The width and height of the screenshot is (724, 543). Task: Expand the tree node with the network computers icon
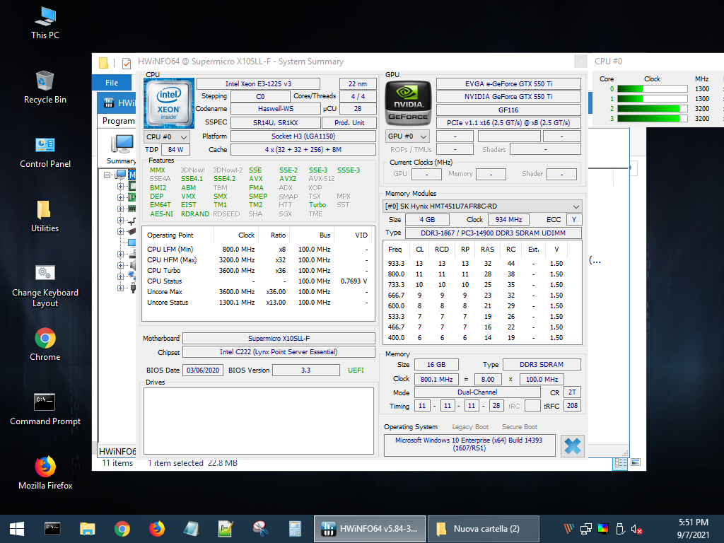tap(120, 277)
